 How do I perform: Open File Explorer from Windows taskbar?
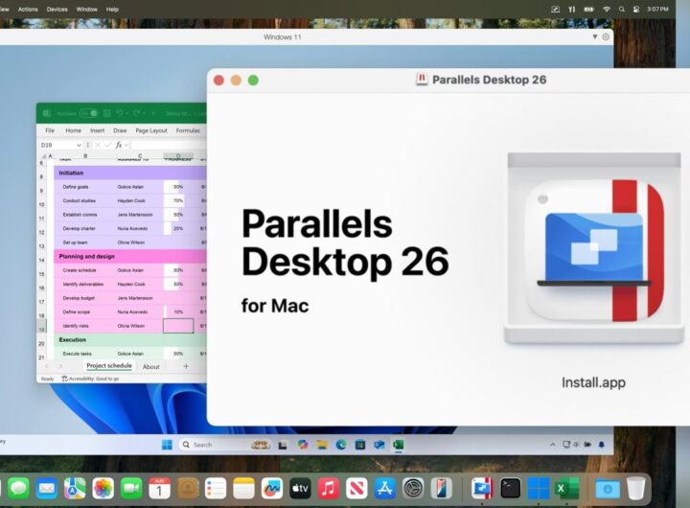322,445
